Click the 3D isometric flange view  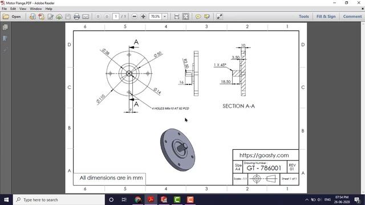tap(177, 150)
